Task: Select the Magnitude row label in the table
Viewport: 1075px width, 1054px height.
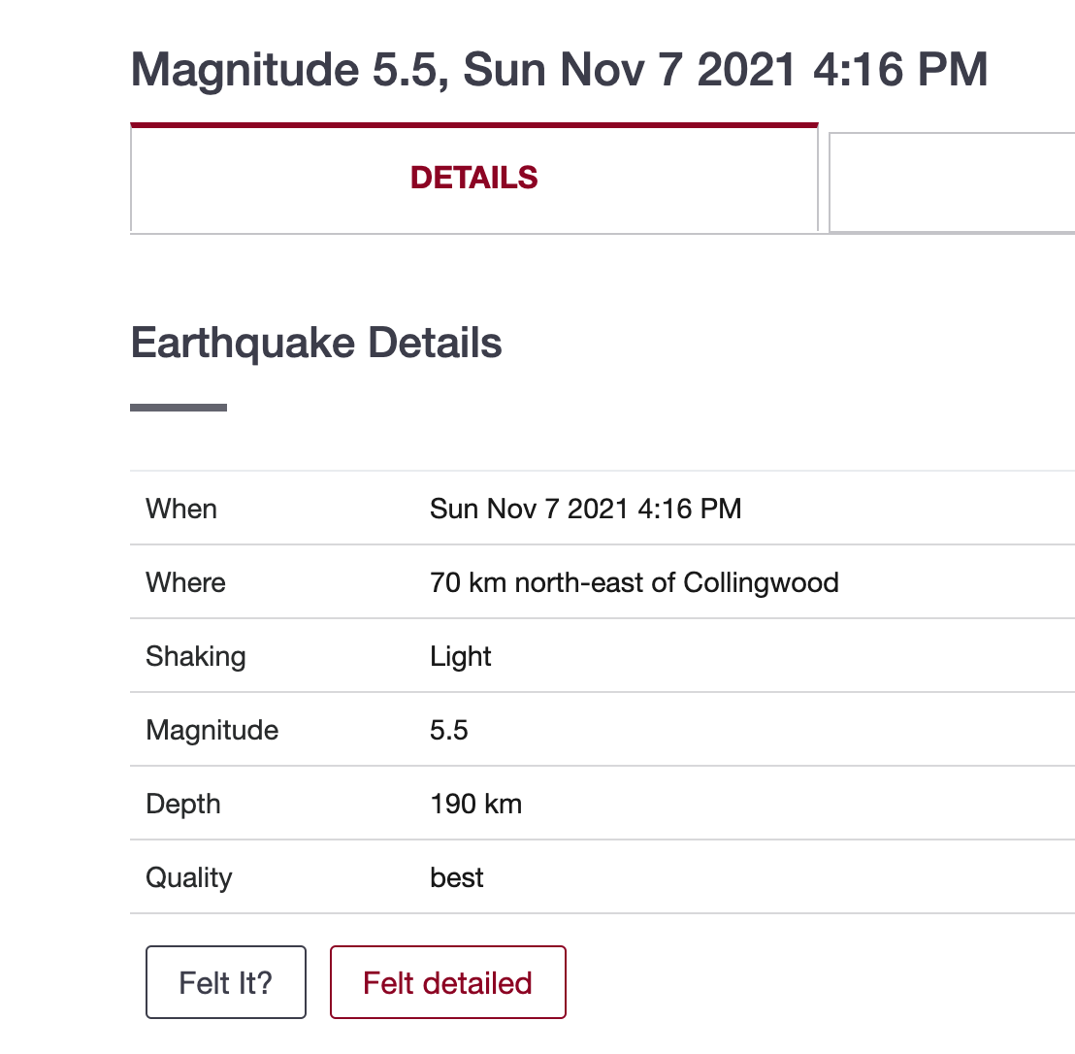Action: [x=212, y=730]
